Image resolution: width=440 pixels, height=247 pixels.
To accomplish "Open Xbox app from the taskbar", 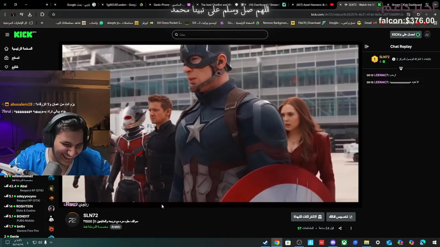I will click(x=344, y=243).
